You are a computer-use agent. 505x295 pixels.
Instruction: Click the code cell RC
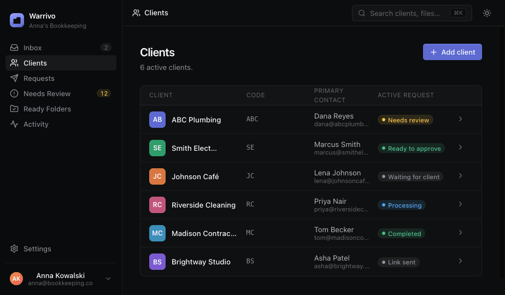pyautogui.click(x=250, y=204)
